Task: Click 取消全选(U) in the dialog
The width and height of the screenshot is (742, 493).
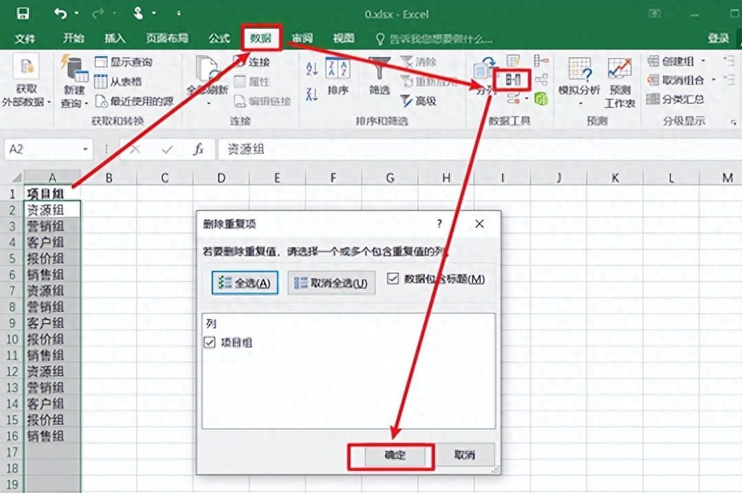Action: [331, 283]
